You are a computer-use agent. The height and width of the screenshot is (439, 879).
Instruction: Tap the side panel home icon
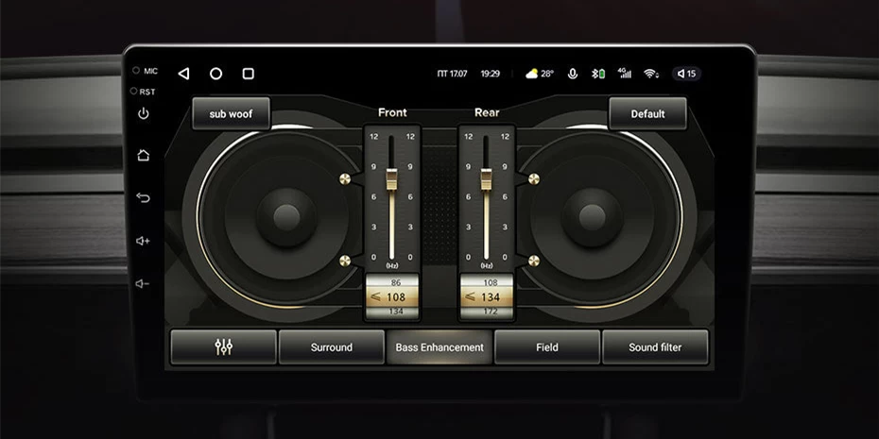[143, 156]
